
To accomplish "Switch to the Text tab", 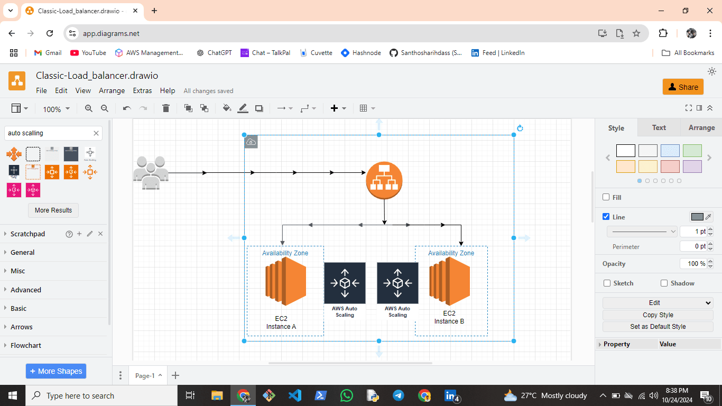I will click(659, 127).
